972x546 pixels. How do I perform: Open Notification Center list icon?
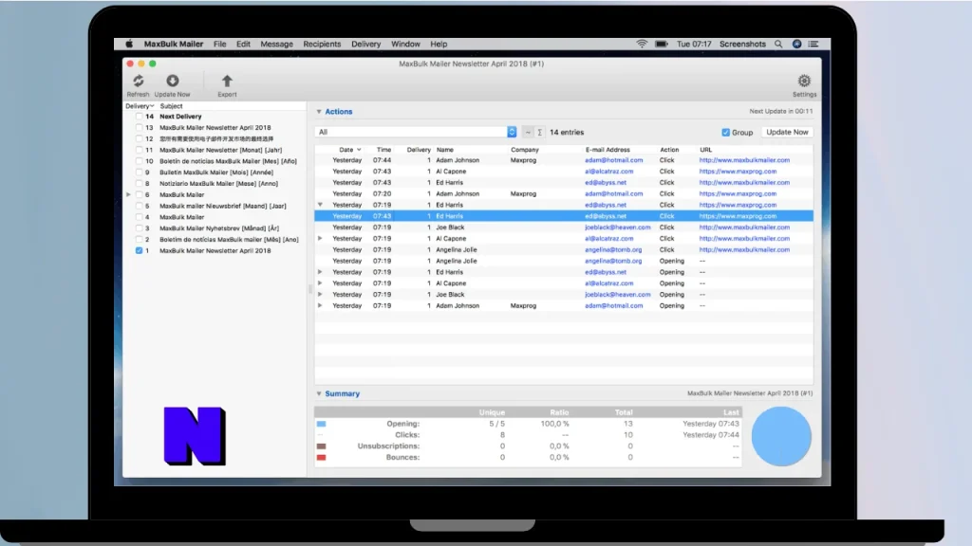coord(813,44)
